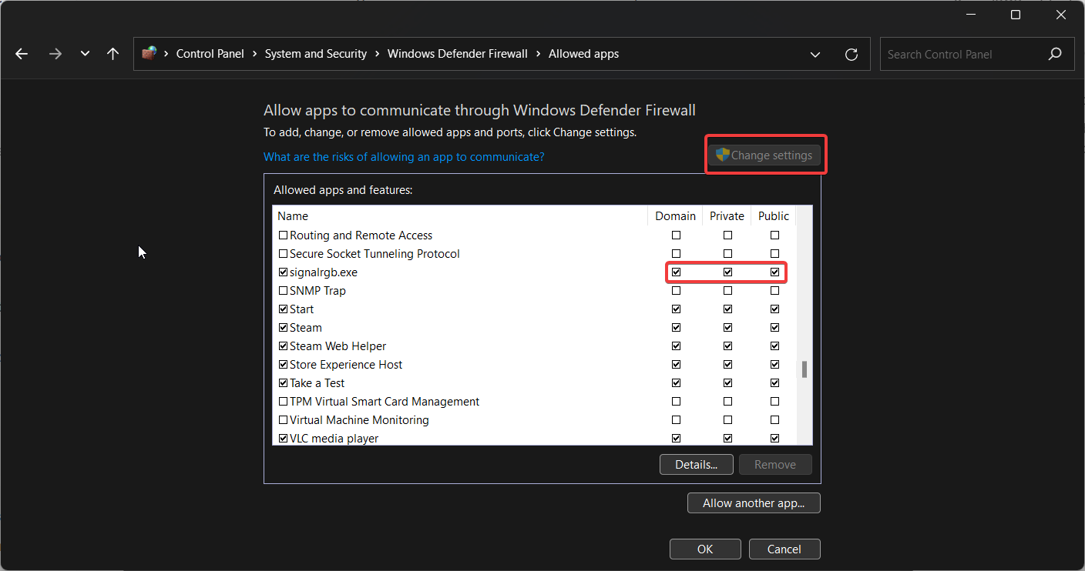Click the search magnifier icon
1085x571 pixels.
point(1055,54)
